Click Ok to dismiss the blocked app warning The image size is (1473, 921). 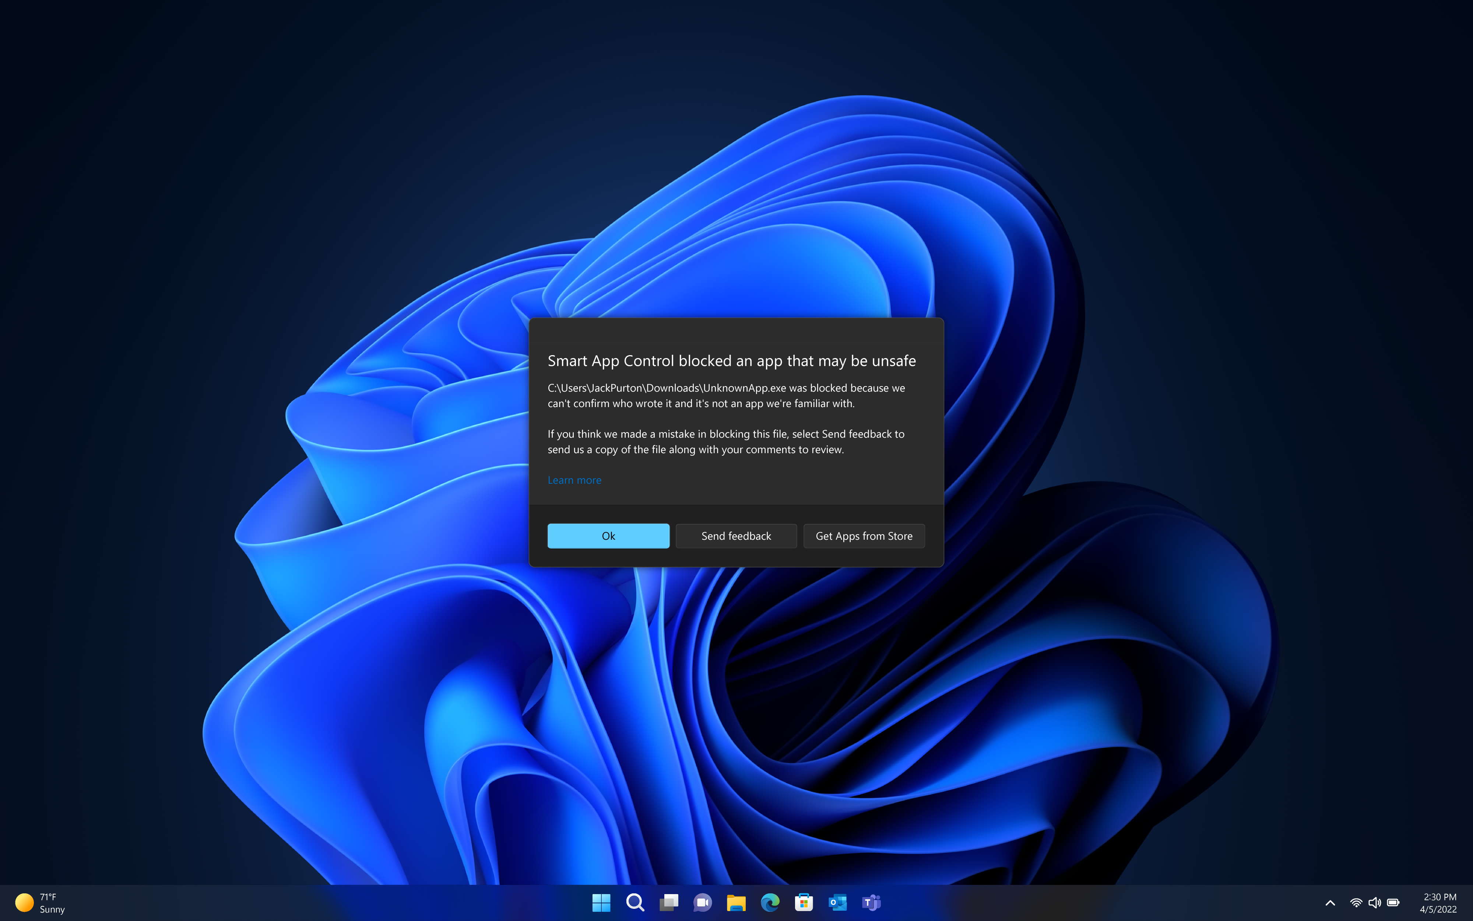609,535
